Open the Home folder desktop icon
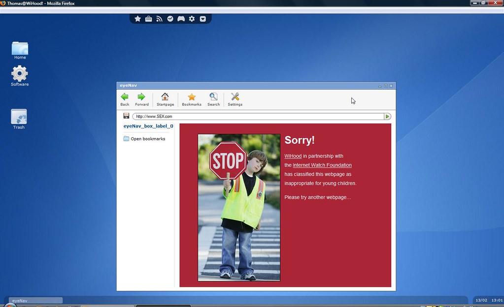This screenshot has height=307, width=504. 20,50
